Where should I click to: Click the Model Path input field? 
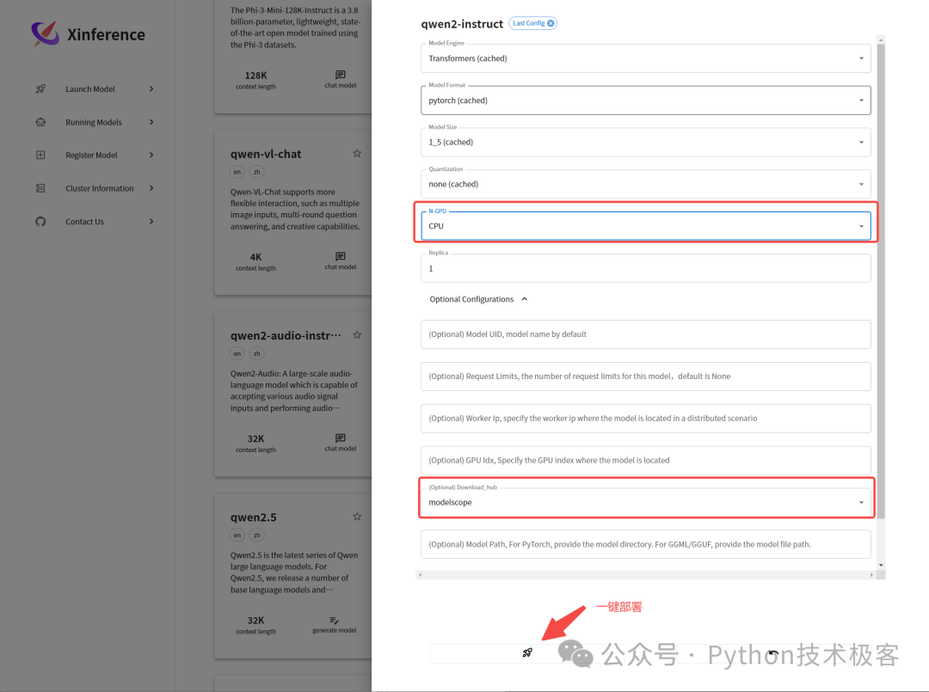[646, 545]
